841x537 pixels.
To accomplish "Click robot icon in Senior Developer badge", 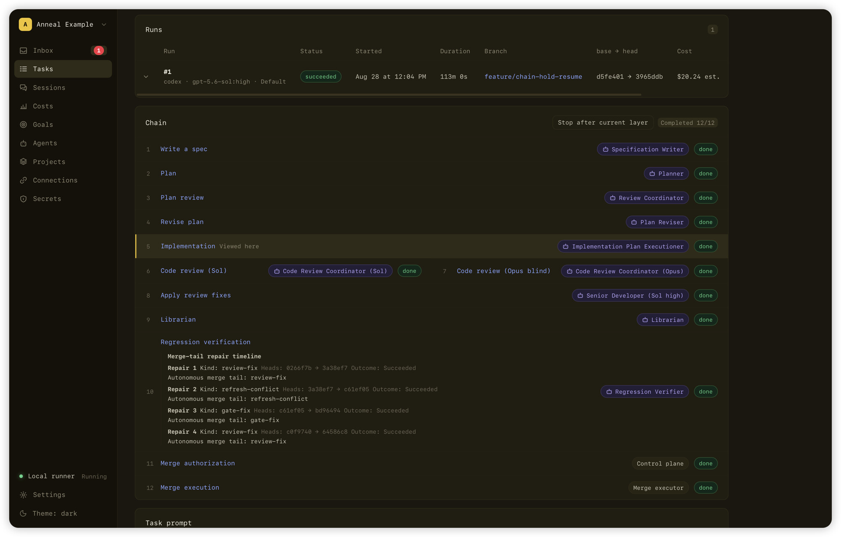I will tap(580, 295).
